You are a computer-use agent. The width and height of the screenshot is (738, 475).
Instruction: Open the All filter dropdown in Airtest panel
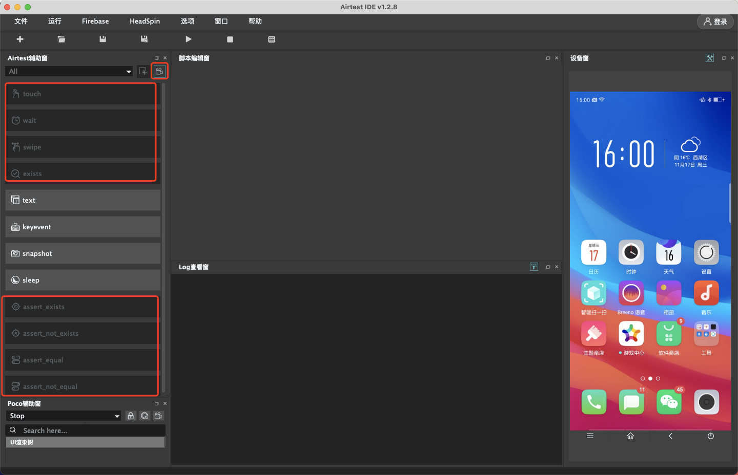point(69,71)
